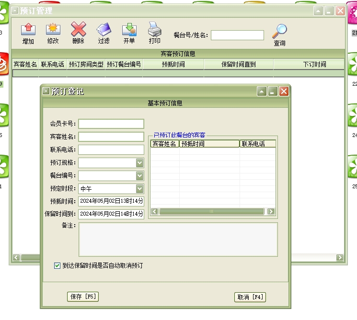Click the 删除 (Delete) red X icon
Viewport: 357px width, 320px height.
click(79, 30)
